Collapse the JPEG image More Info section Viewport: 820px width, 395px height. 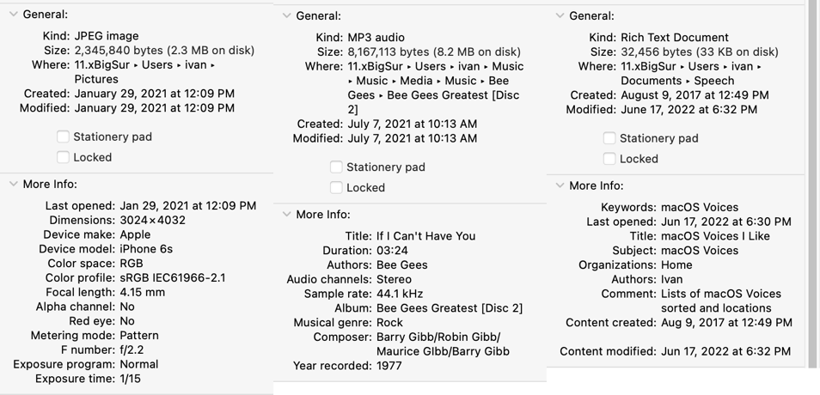[x=14, y=184]
